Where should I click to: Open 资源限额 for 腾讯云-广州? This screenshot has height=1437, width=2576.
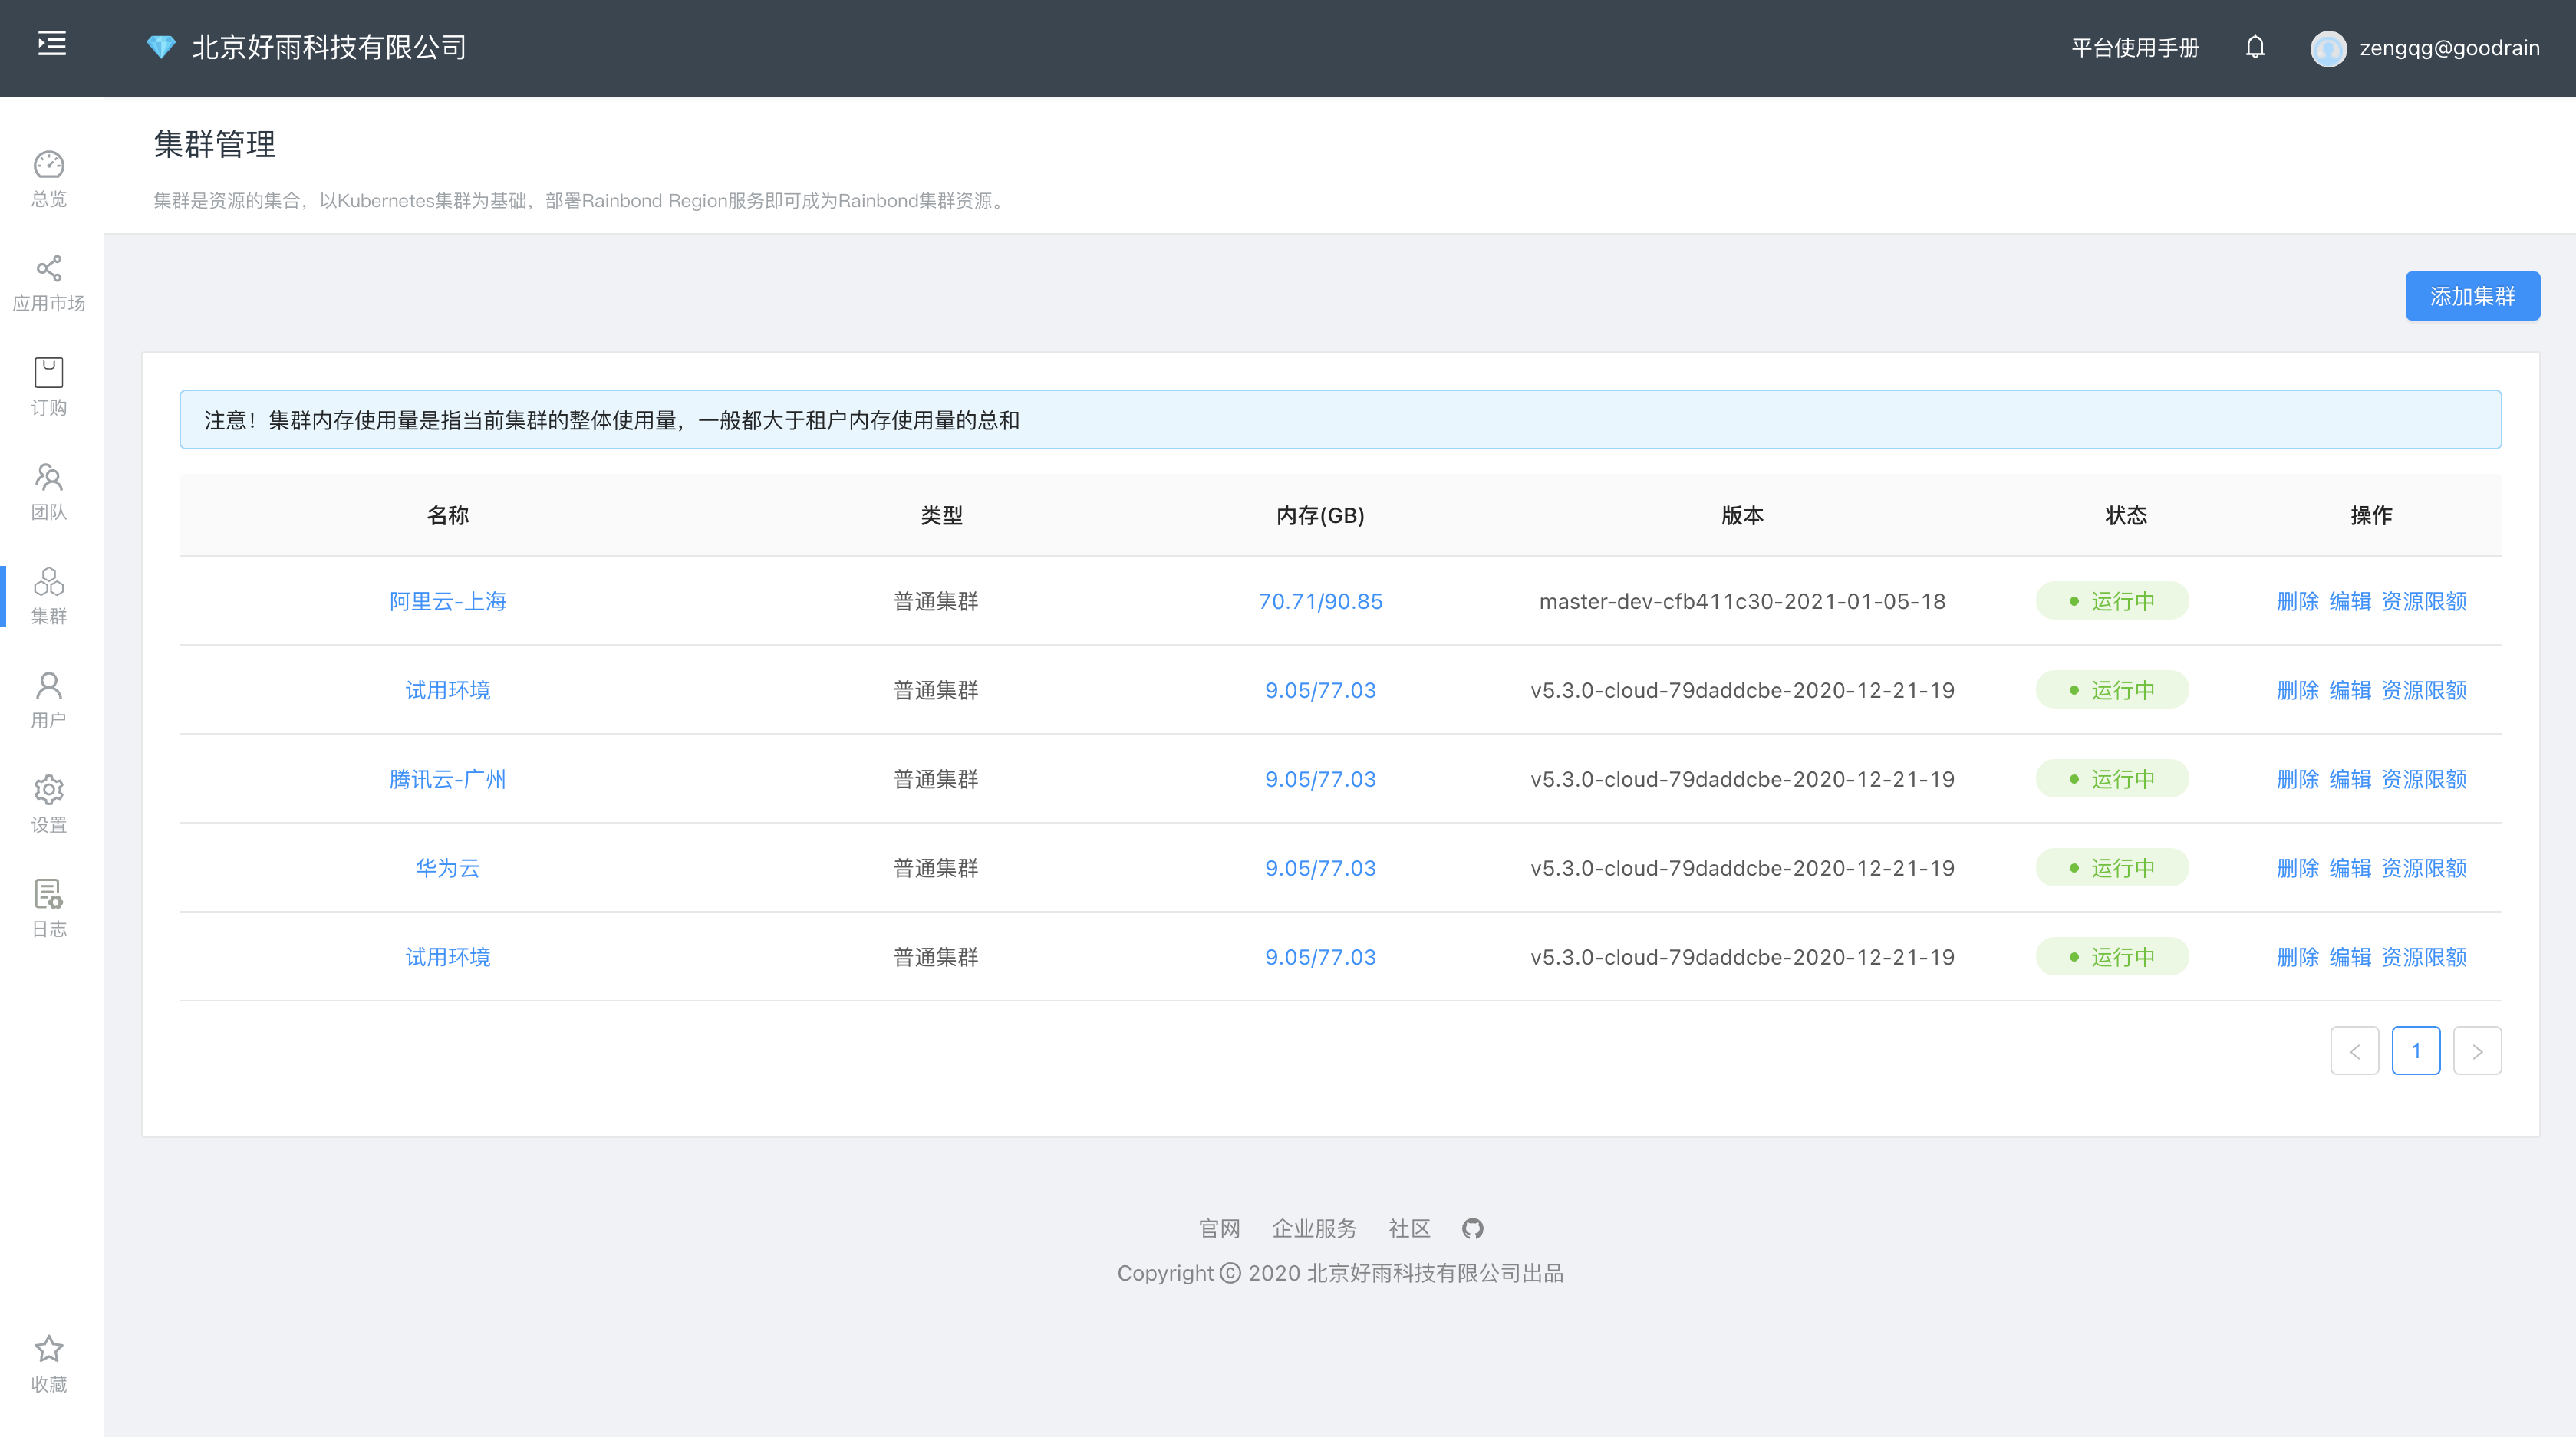click(2424, 778)
